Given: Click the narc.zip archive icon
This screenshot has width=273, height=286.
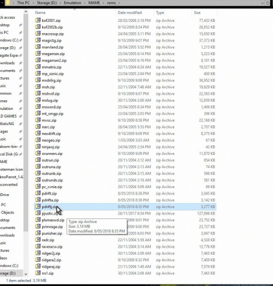Looking at the screenshot, I should pos(38,127).
